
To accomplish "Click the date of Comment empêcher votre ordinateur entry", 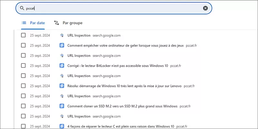I will 40,45.
